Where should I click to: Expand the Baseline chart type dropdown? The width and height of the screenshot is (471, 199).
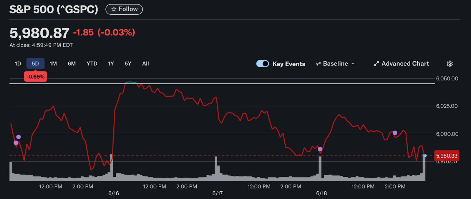[336, 63]
